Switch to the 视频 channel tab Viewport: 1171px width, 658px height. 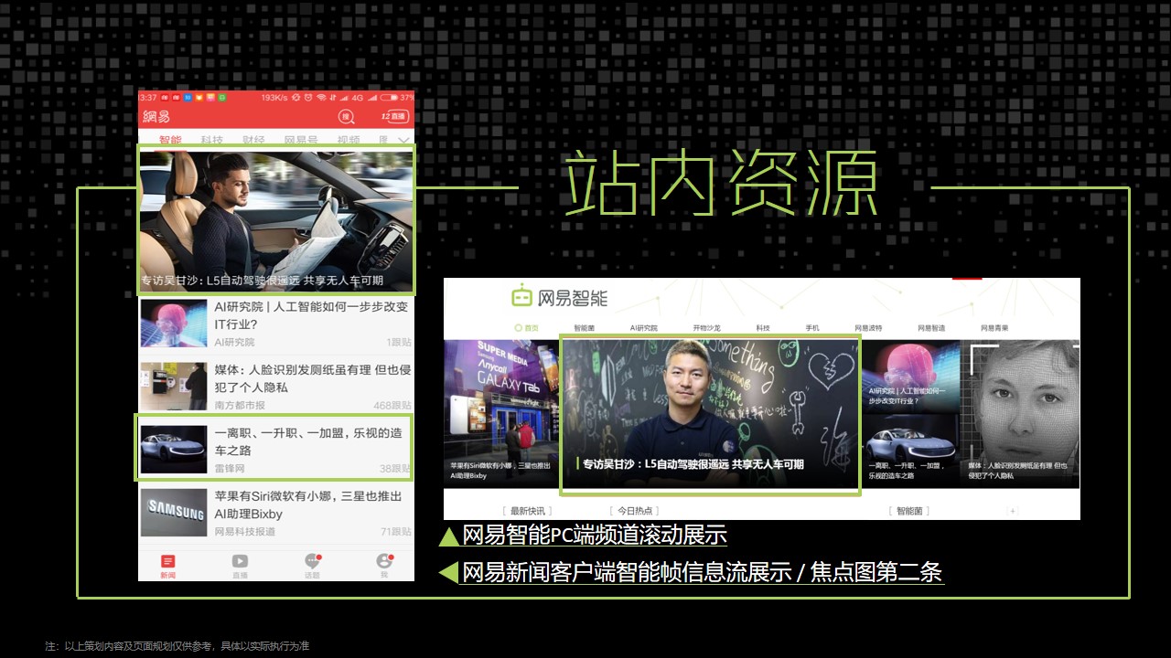pos(348,139)
